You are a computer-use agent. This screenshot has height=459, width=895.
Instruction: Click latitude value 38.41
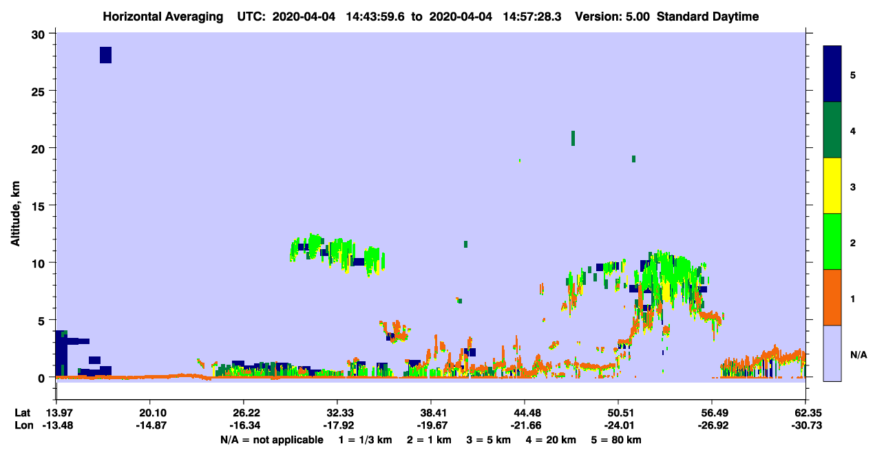tap(430, 413)
